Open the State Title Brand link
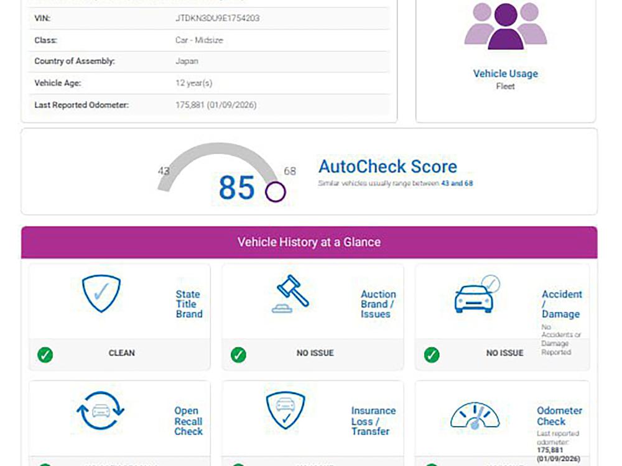 click(x=188, y=304)
